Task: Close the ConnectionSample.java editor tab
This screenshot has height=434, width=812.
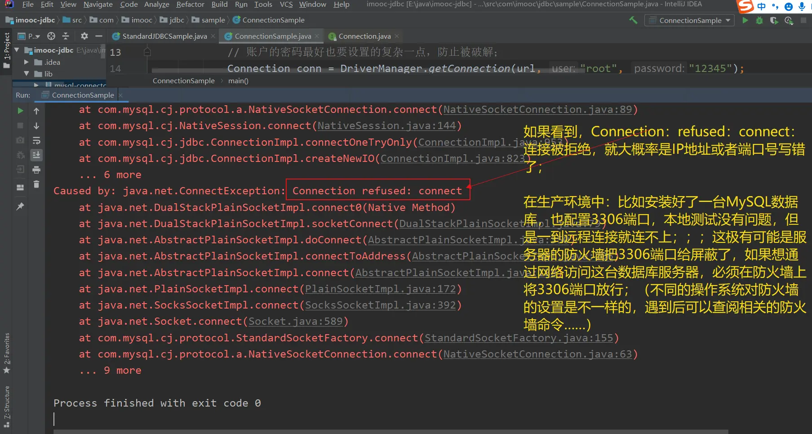Action: (x=317, y=36)
